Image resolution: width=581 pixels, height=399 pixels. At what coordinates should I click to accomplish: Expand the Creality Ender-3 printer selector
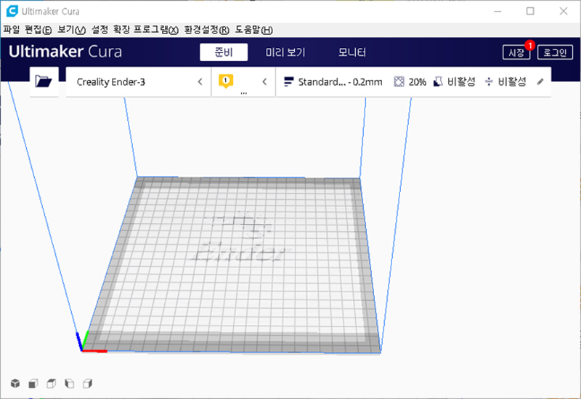(138, 81)
